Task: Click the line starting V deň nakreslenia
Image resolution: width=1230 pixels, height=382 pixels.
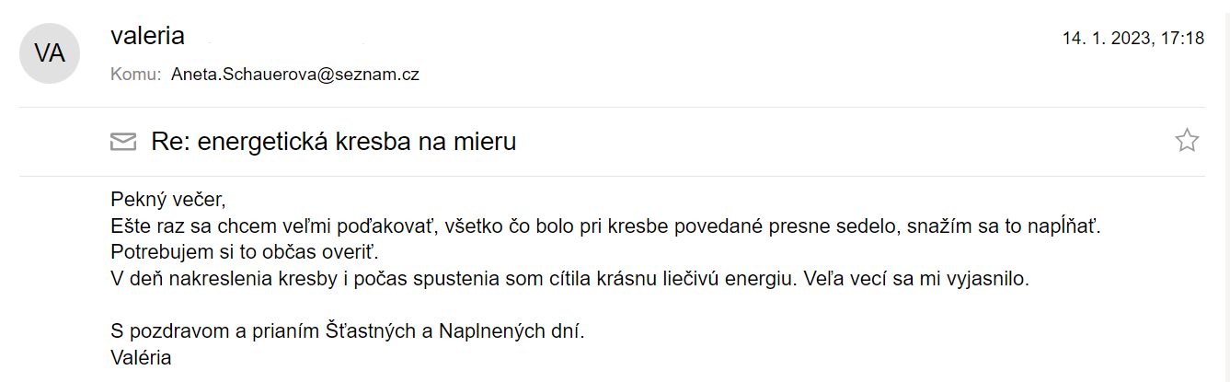Action: tap(569, 277)
